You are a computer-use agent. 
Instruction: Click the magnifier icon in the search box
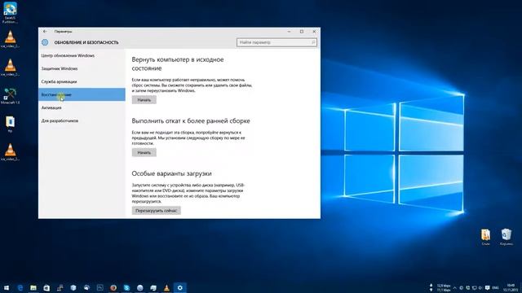(x=313, y=42)
